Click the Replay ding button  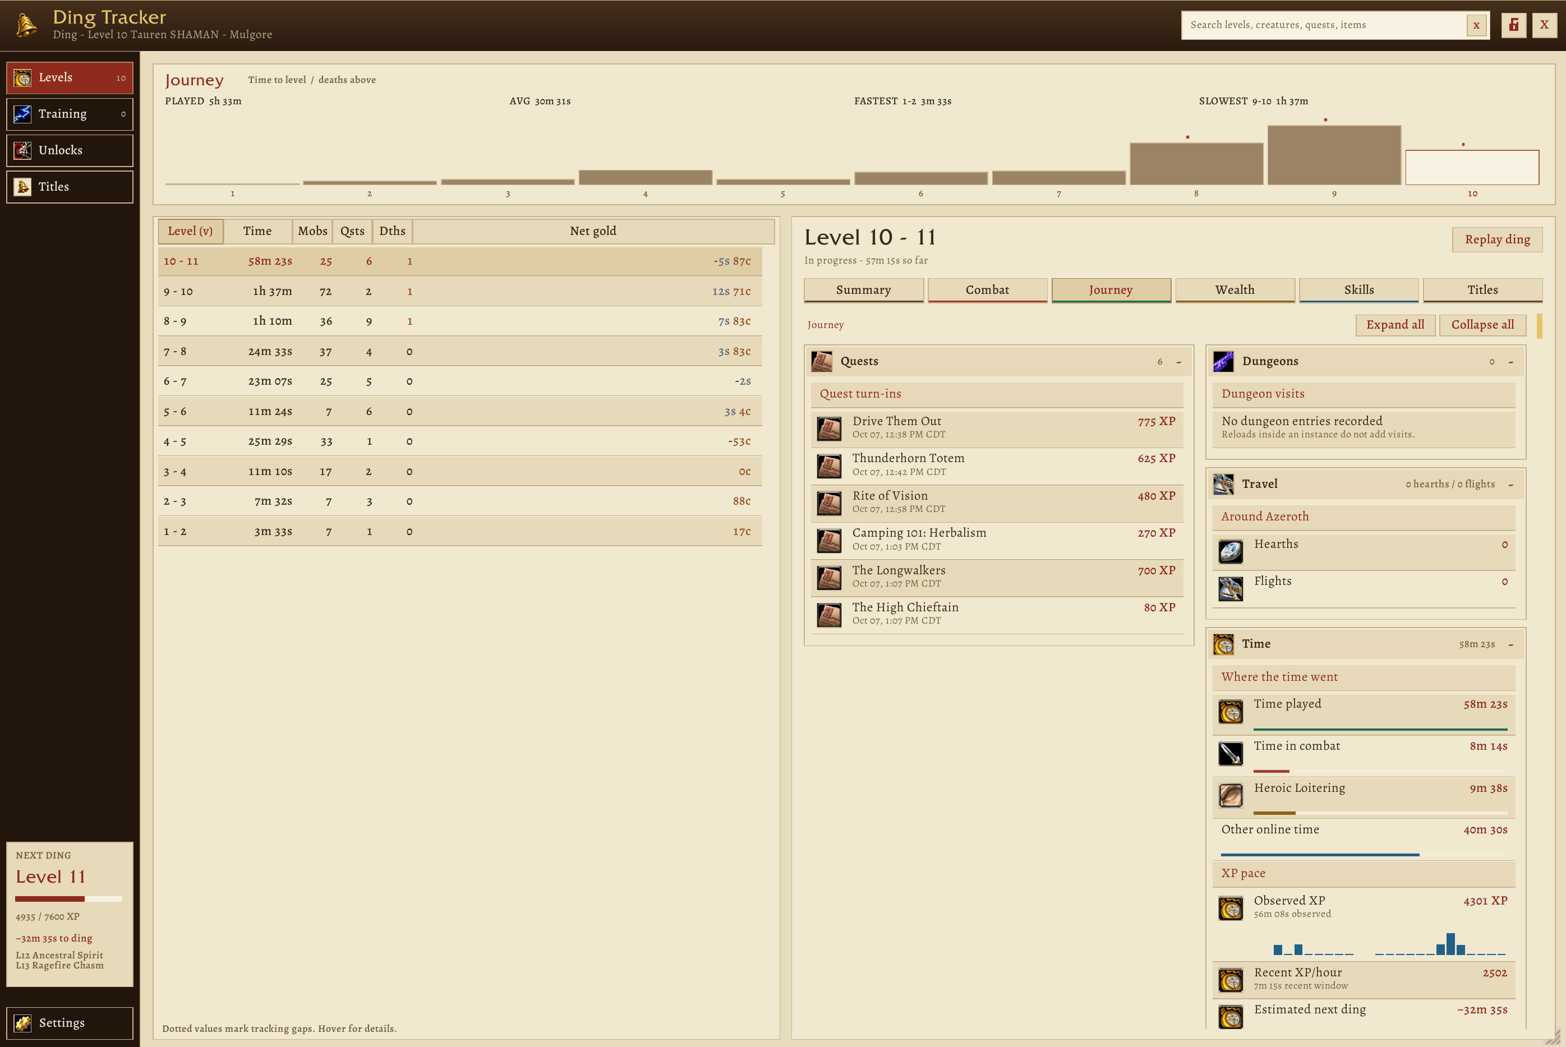point(1497,239)
